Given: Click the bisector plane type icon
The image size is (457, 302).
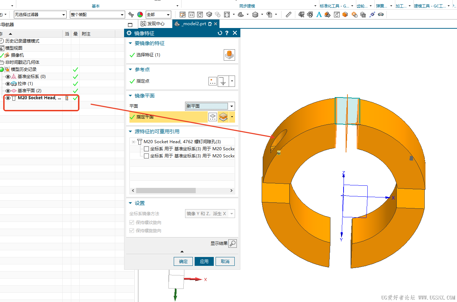Looking at the screenshot, I should coord(223,117).
